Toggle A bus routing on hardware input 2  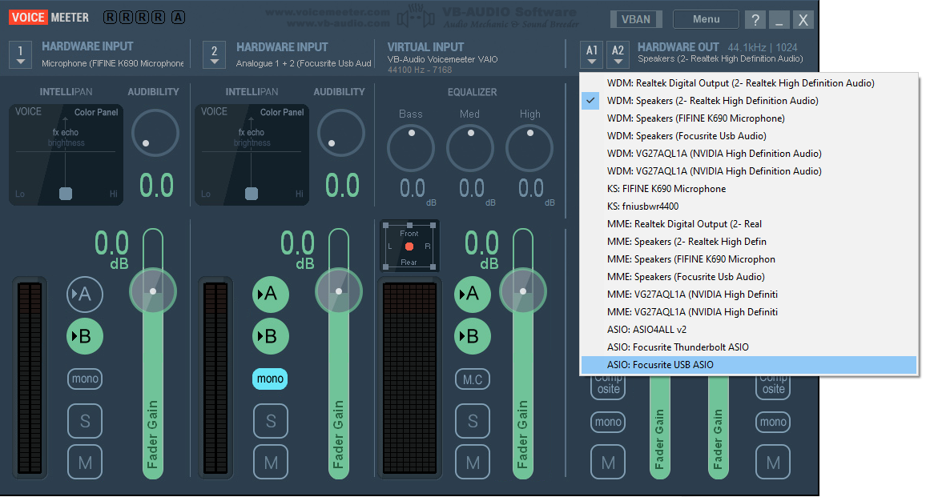pos(271,294)
